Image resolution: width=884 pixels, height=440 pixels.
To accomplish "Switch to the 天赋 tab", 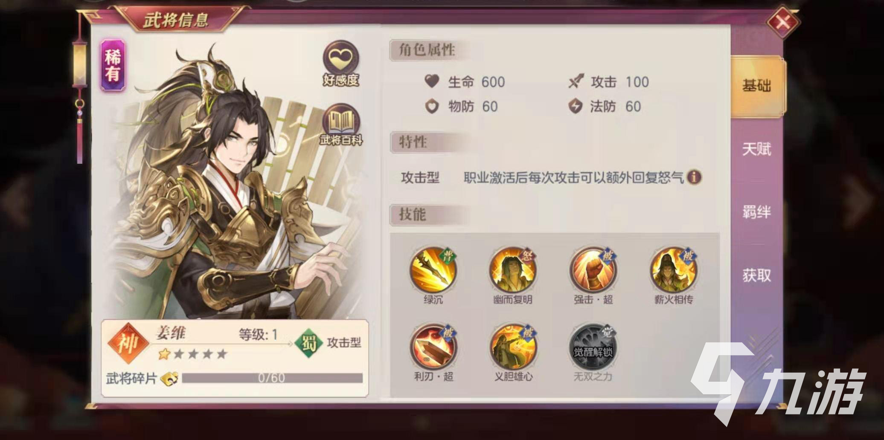I will [x=756, y=149].
